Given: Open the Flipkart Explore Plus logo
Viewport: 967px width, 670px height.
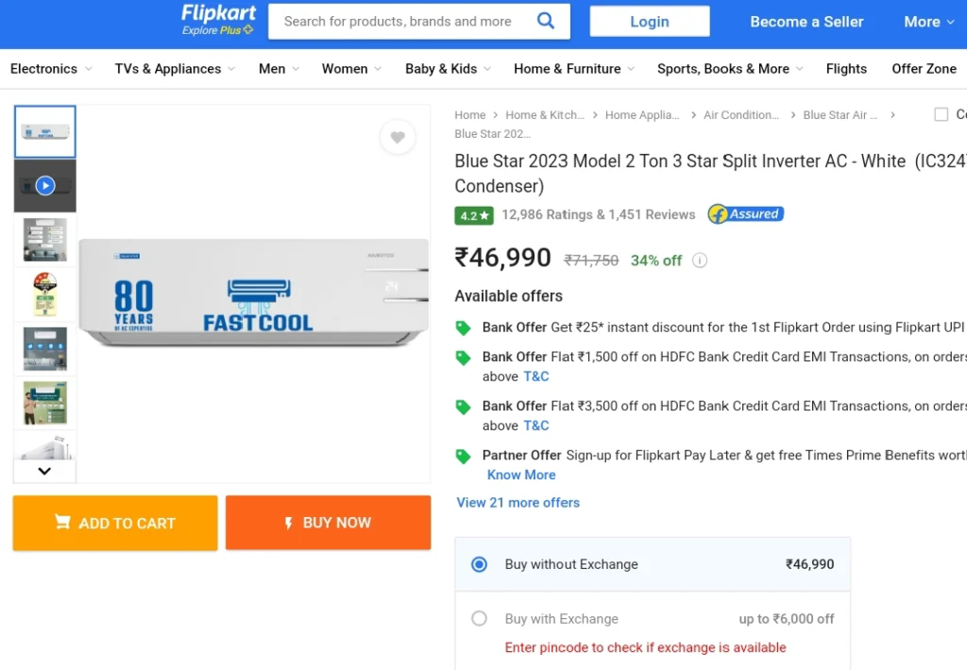Looking at the screenshot, I should pyautogui.click(x=218, y=21).
